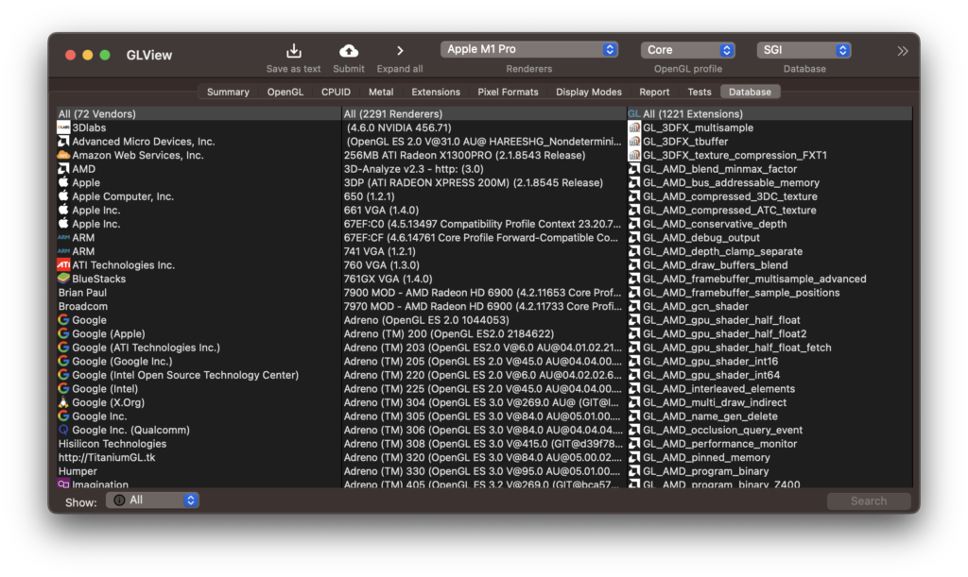Screen dimensions: 968x577
Task: Click the Imagination vendor logo icon
Action: [x=63, y=484]
